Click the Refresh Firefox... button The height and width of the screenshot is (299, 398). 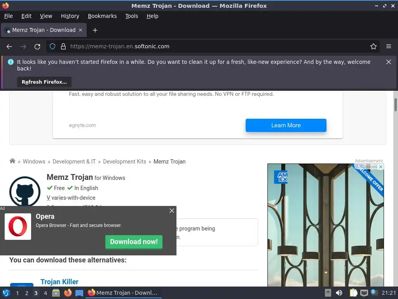coord(44,82)
